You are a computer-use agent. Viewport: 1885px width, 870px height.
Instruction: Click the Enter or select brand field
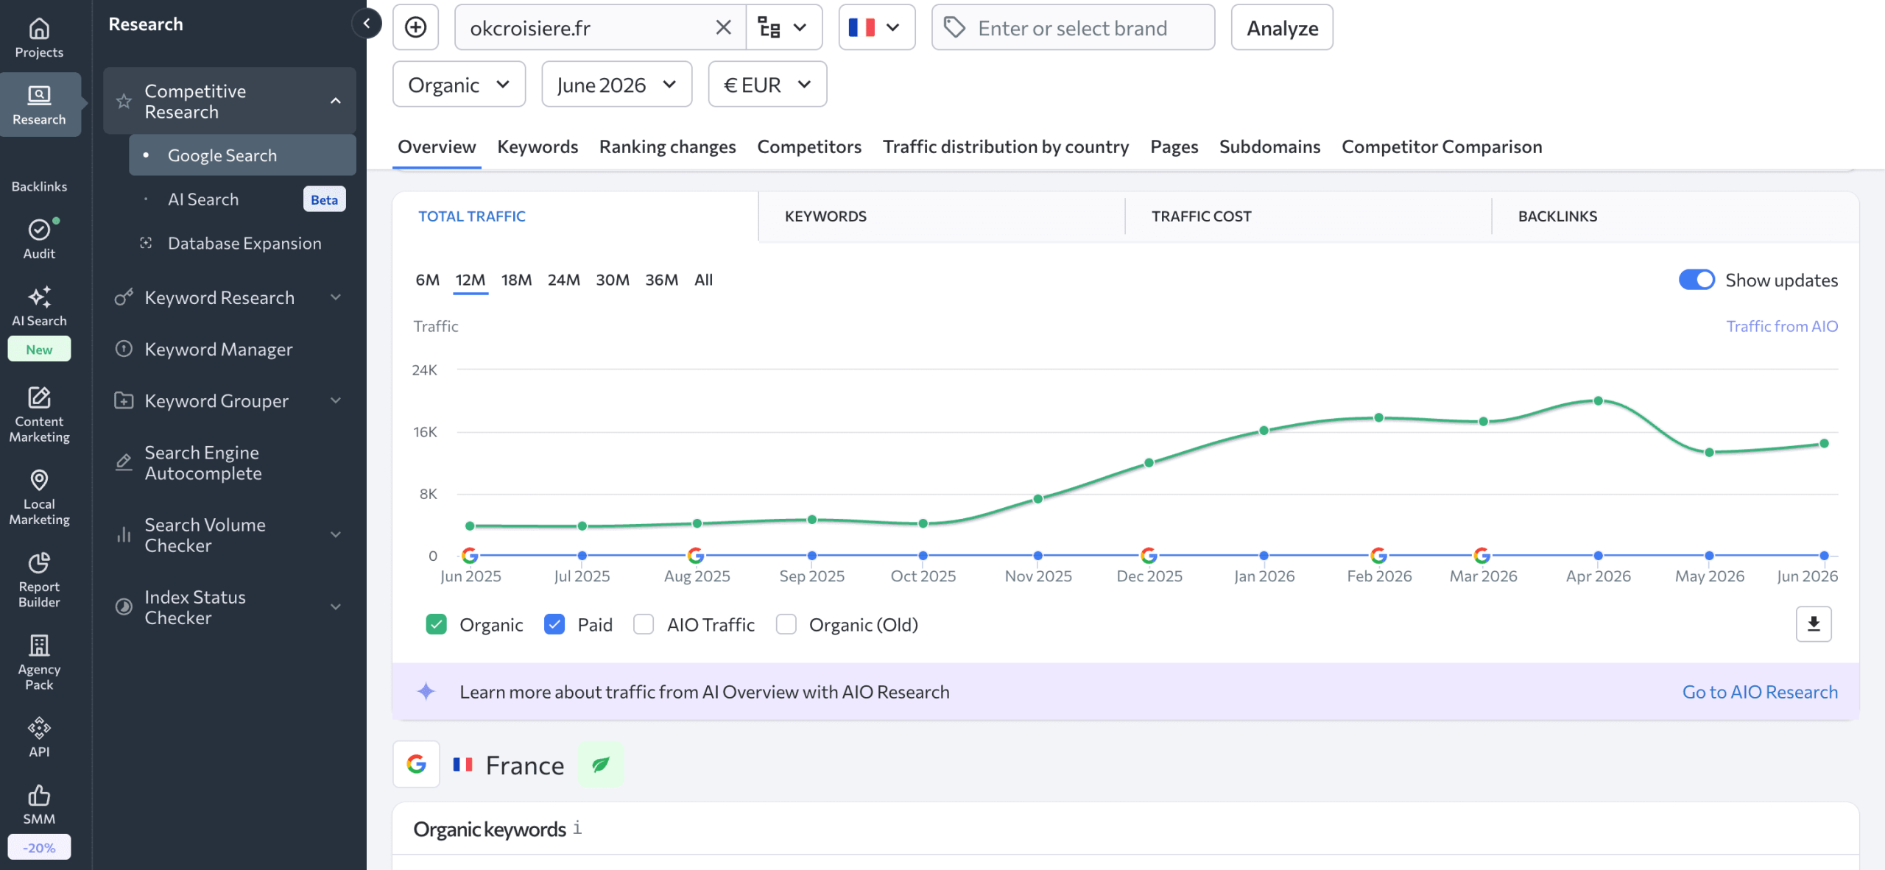pyautogui.click(x=1073, y=27)
